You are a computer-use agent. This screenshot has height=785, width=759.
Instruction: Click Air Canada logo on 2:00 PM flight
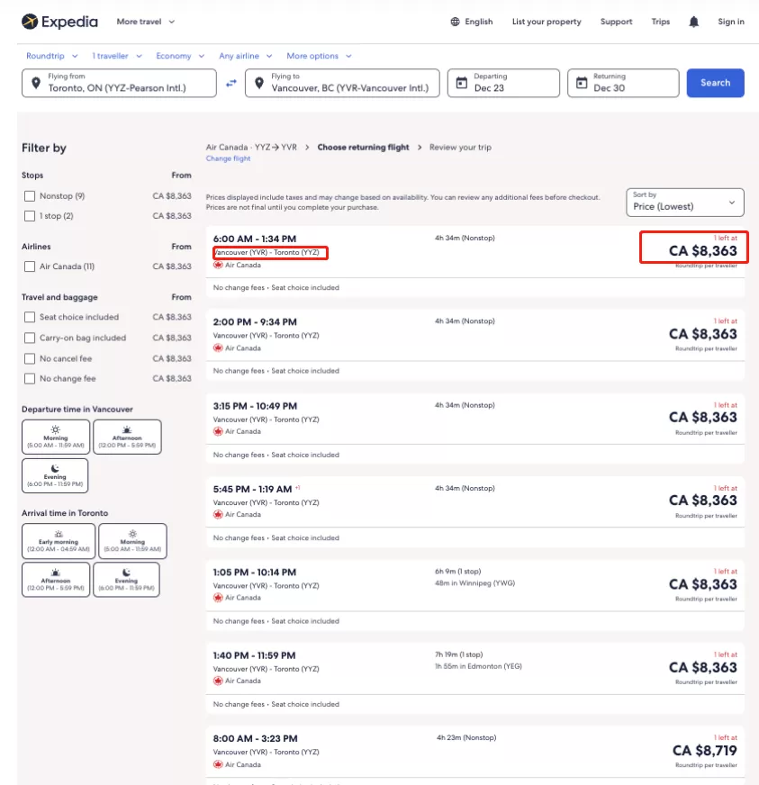(x=218, y=348)
